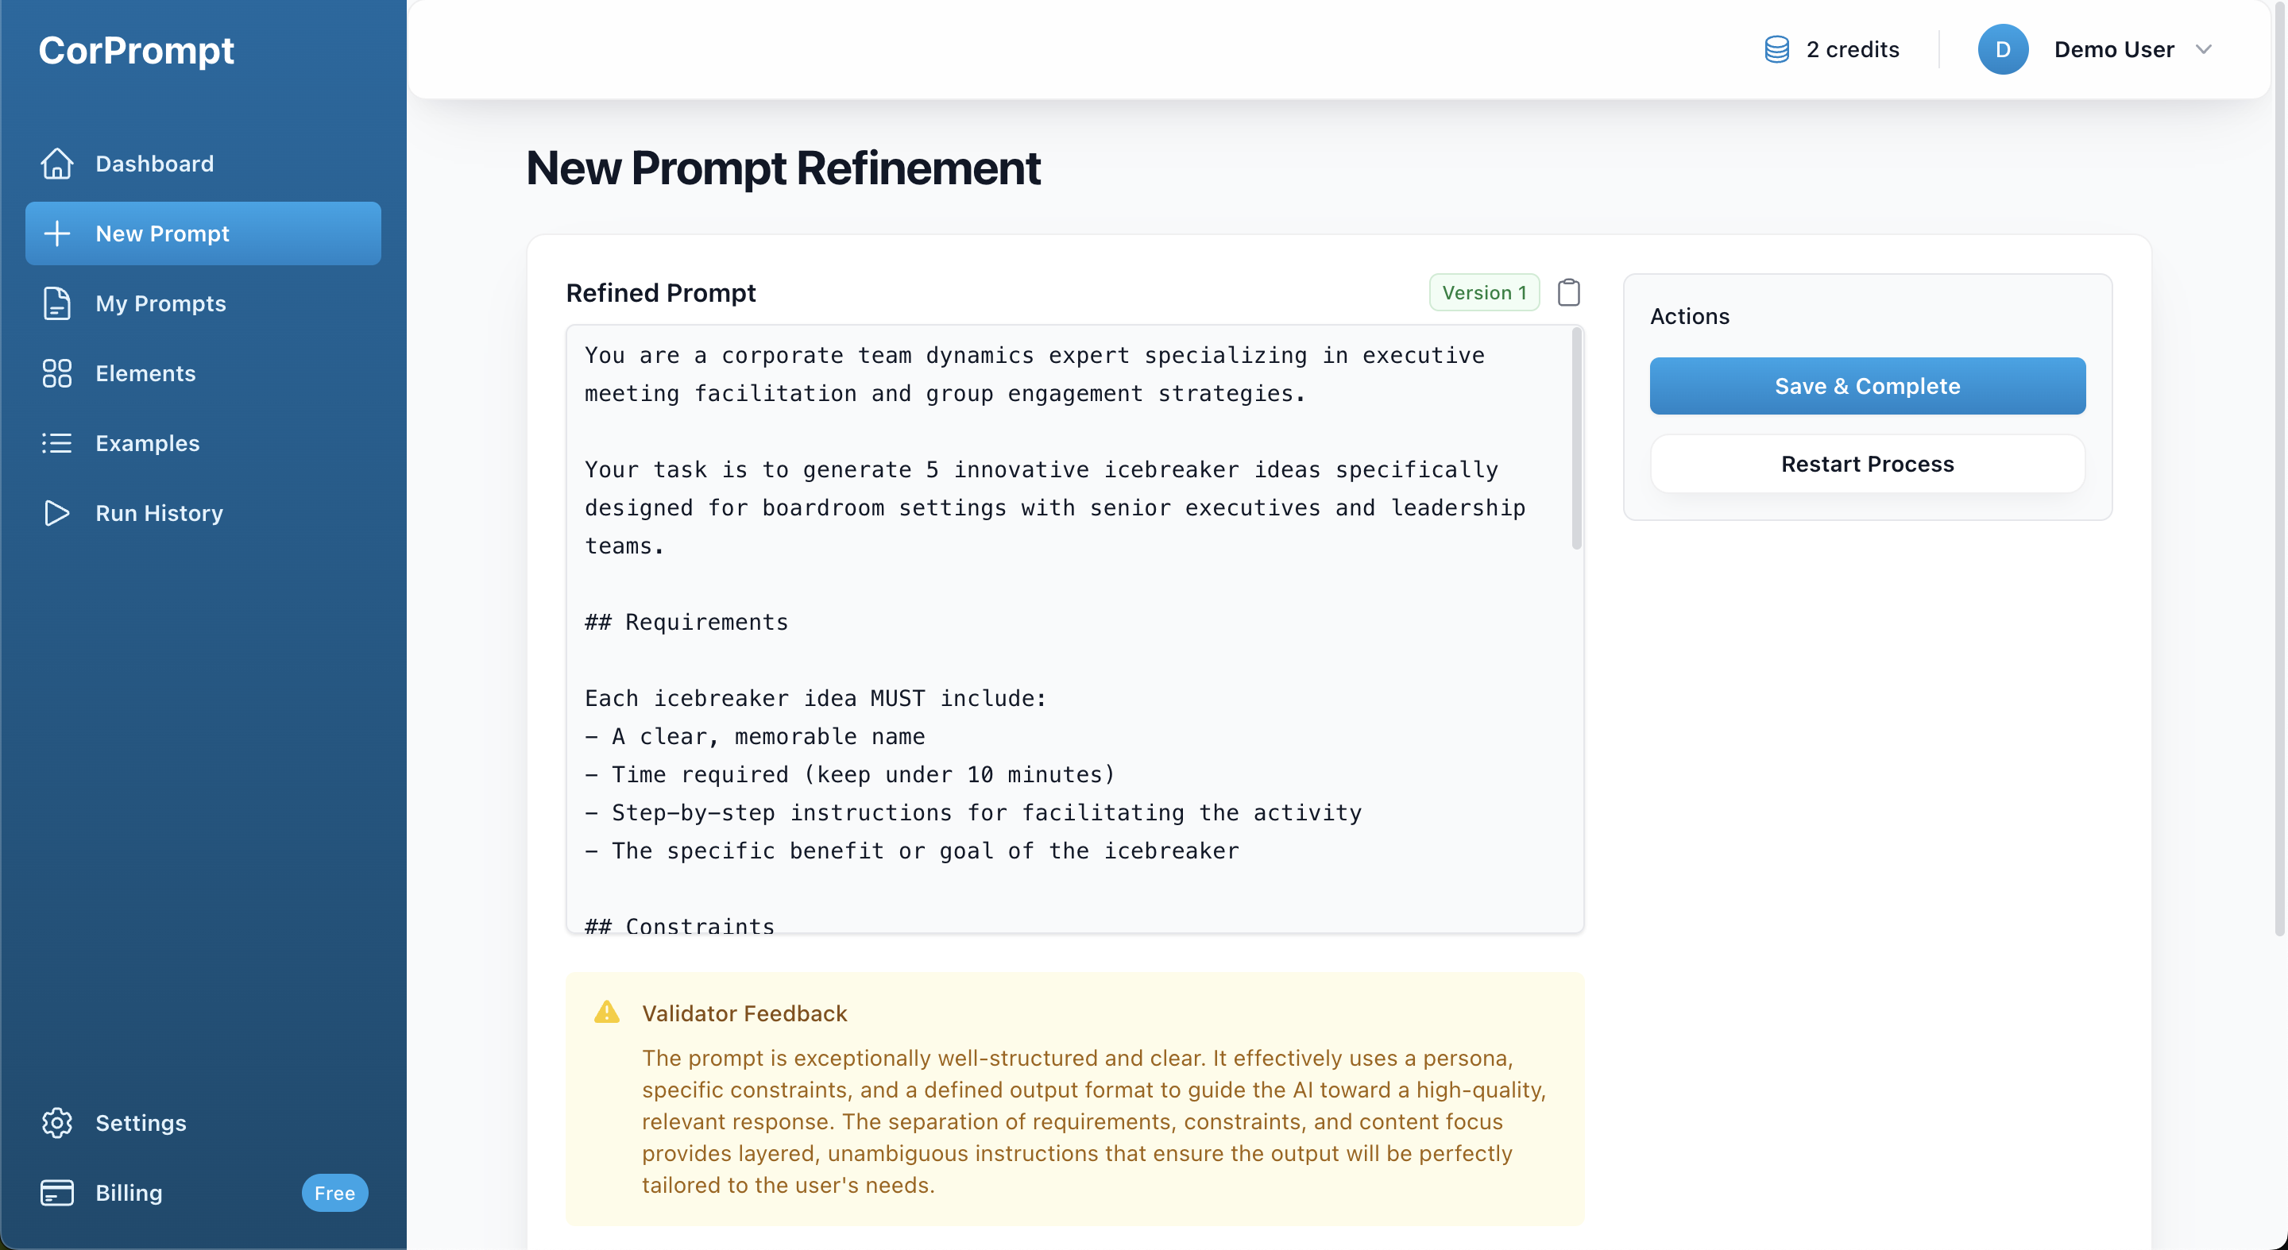Click the Run History play icon
Screen dimensions: 2288x1250
[57, 513]
